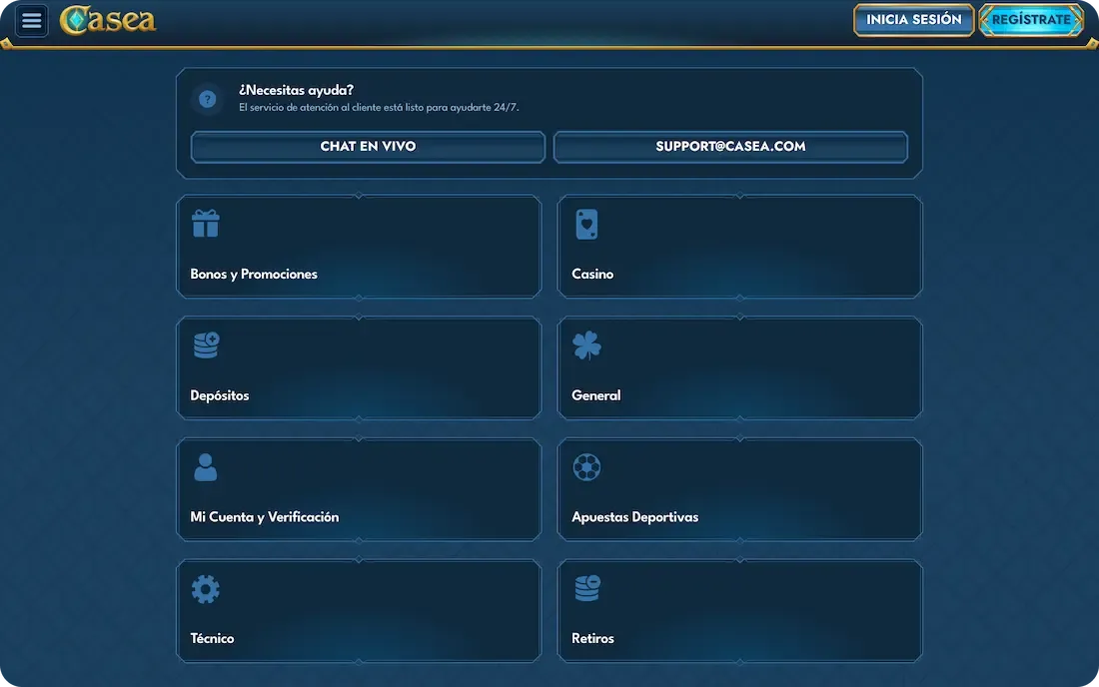Viewport: 1099px width, 687px height.
Task: Select the Apuestas Deportivas text label
Action: click(x=634, y=517)
